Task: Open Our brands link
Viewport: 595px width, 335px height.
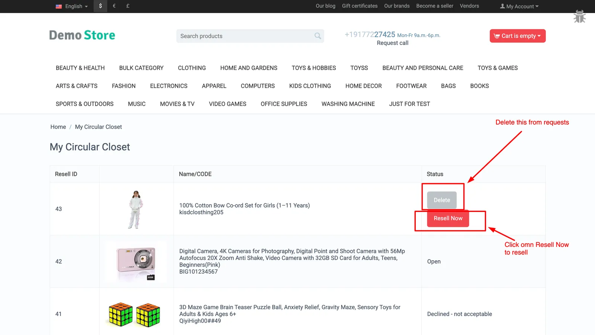Action: click(397, 6)
